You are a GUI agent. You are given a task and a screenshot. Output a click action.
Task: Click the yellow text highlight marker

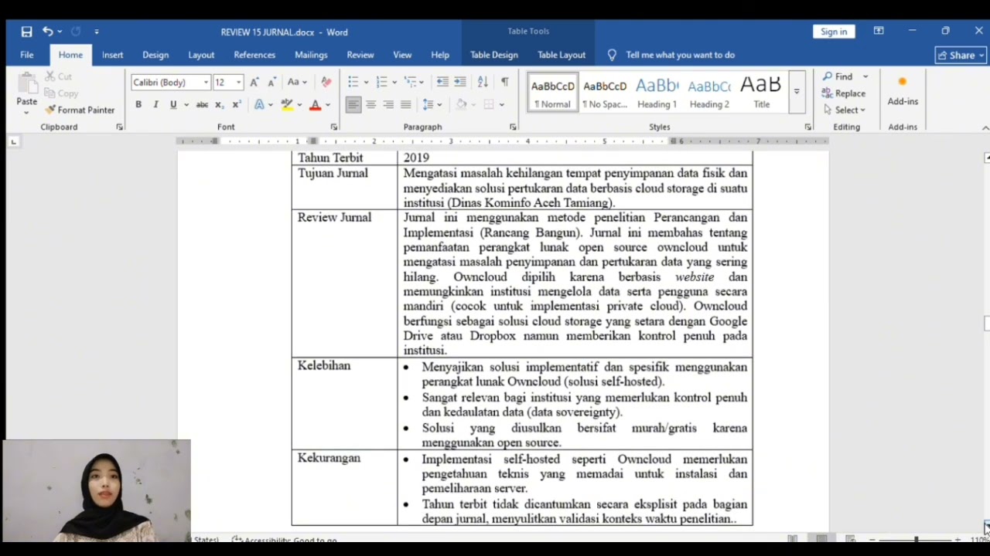(x=287, y=104)
